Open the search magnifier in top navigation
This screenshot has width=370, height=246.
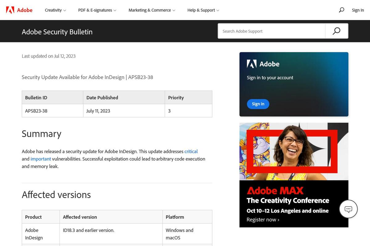(x=341, y=10)
